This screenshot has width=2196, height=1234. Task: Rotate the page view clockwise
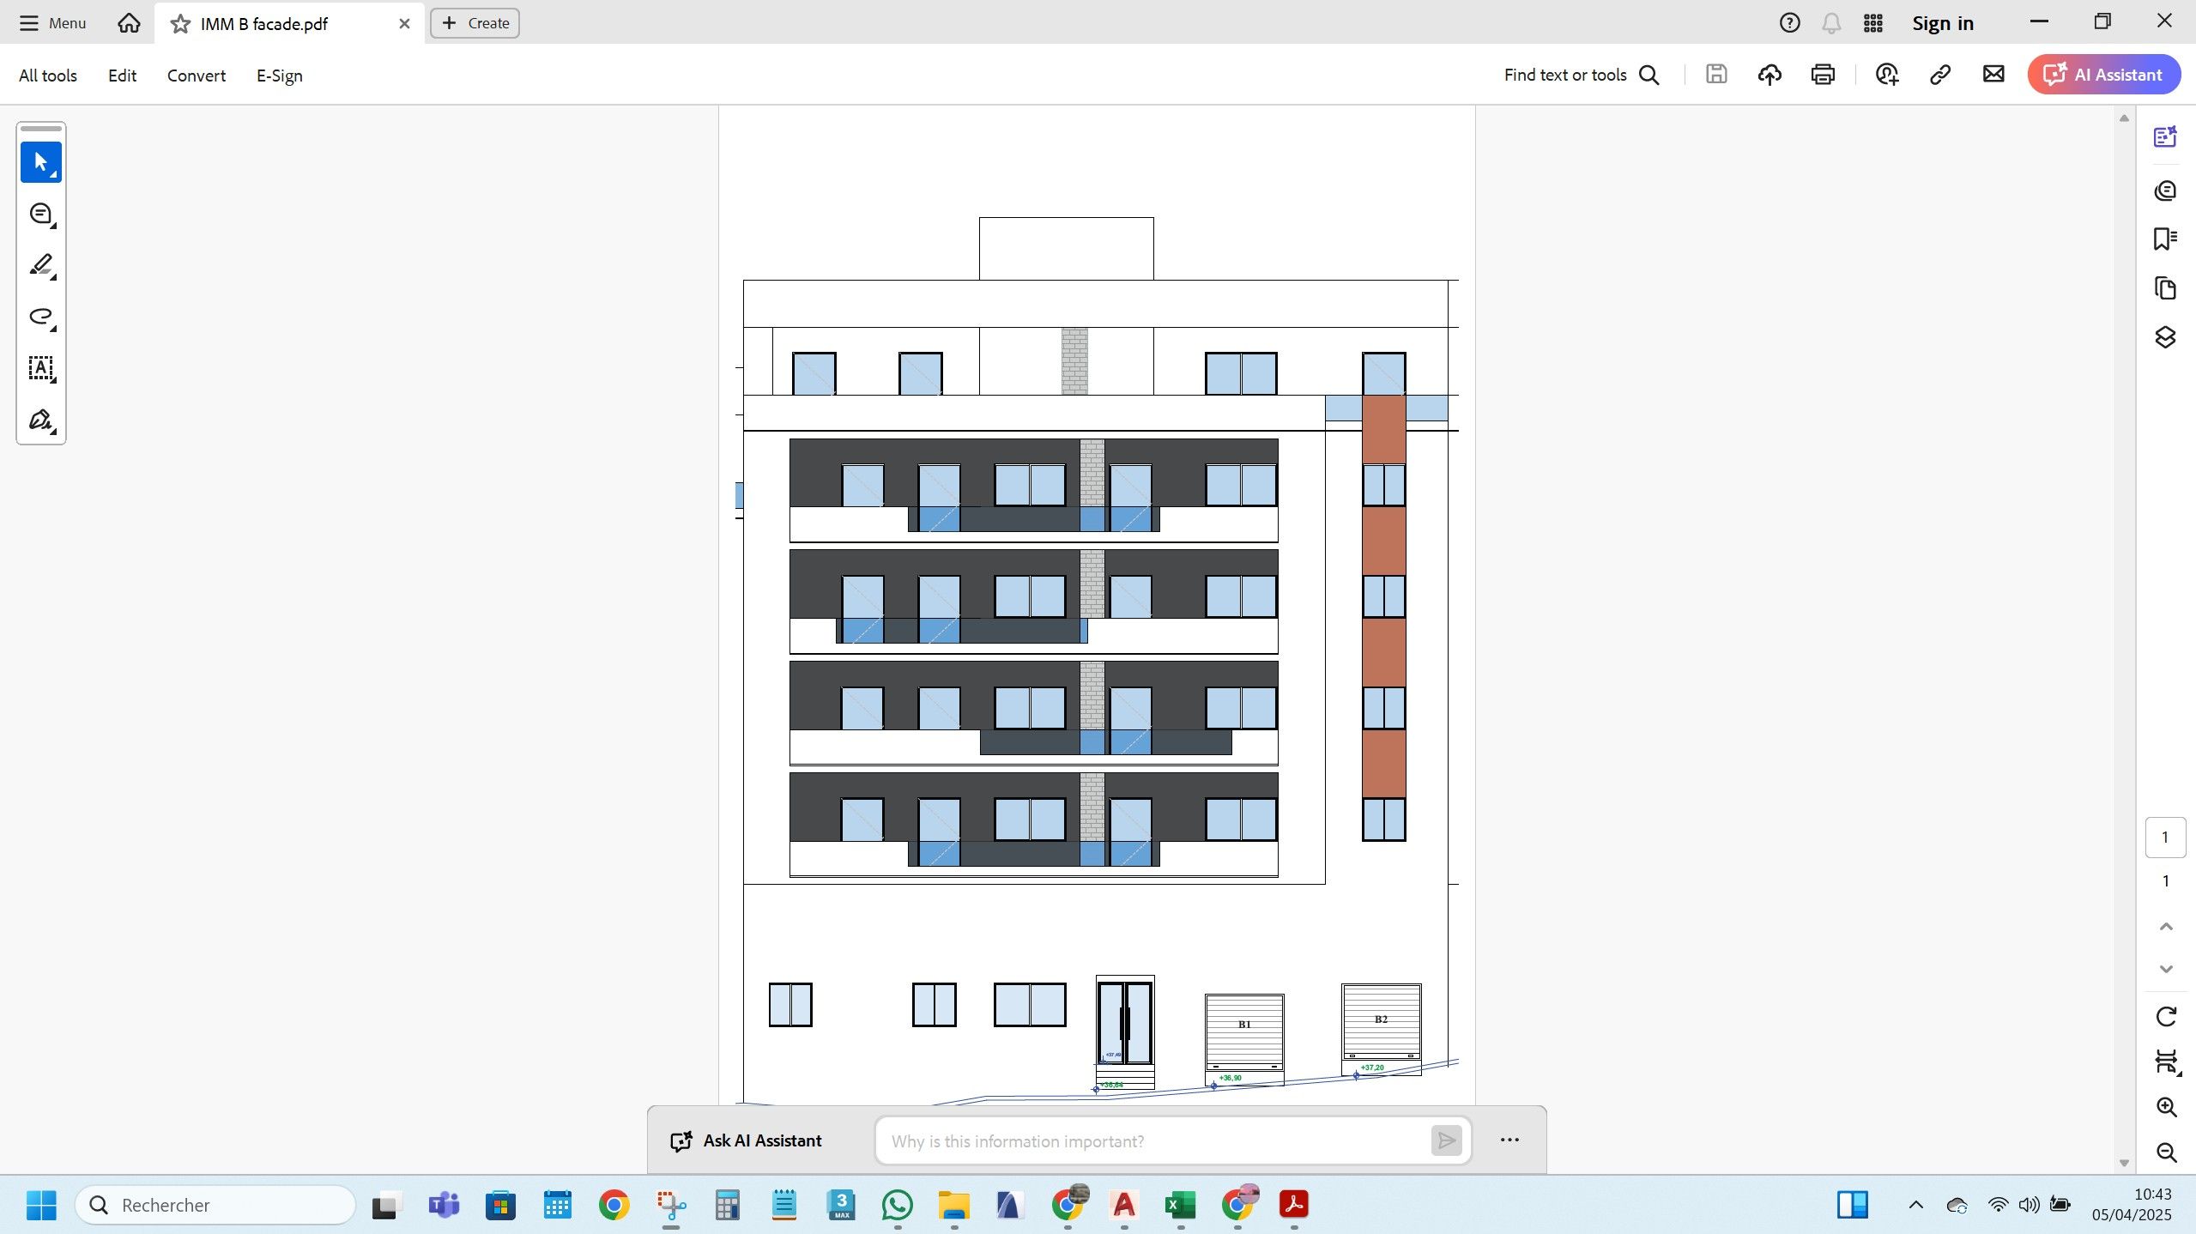2166,1017
